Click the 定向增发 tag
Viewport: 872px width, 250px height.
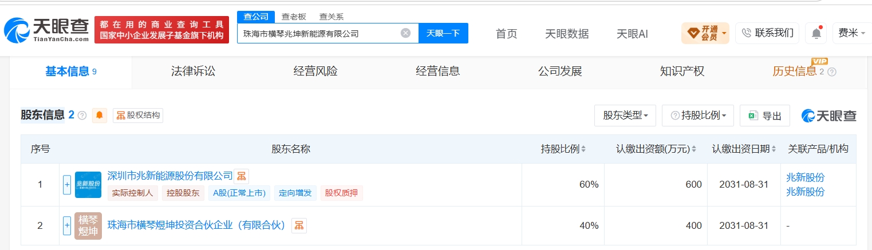(x=295, y=193)
